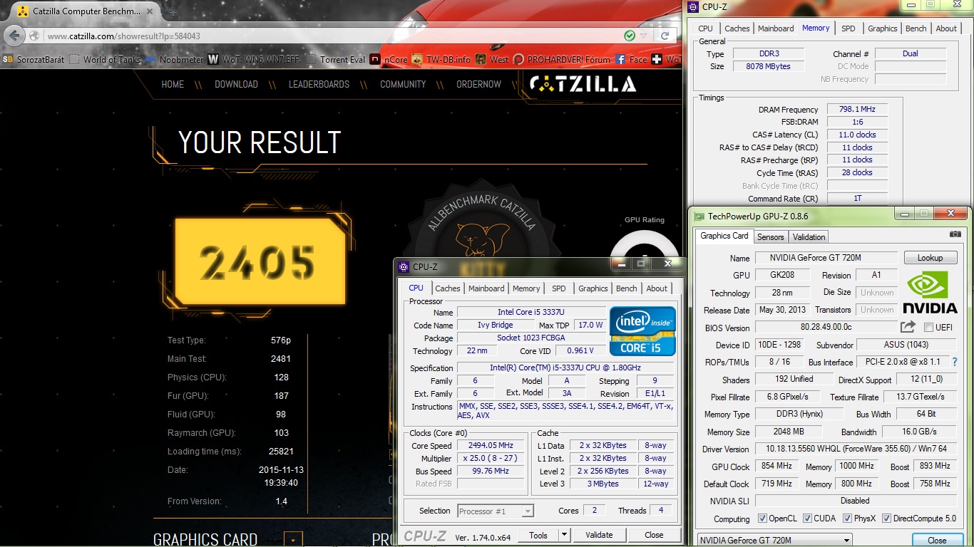Open the COMMUNITY link on Catzilla
This screenshot has width=974, height=547.
pyautogui.click(x=403, y=84)
